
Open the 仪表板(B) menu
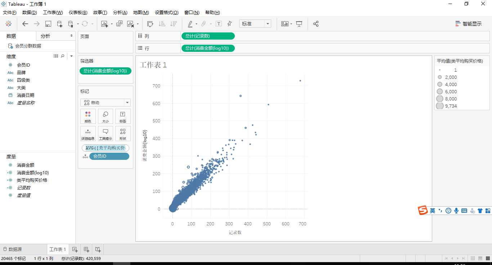78,12
